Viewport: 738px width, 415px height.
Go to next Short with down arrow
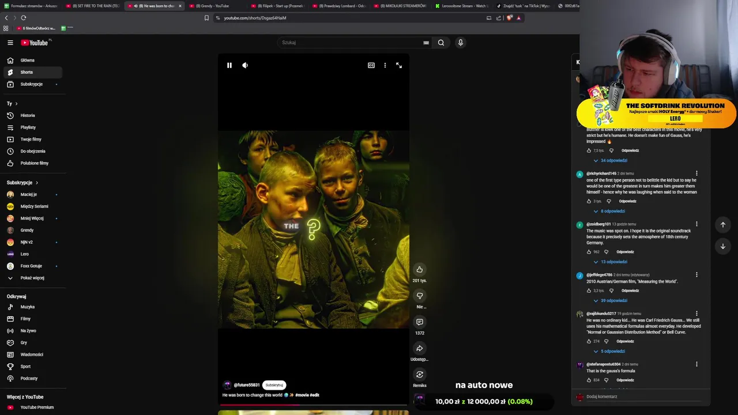pos(722,246)
